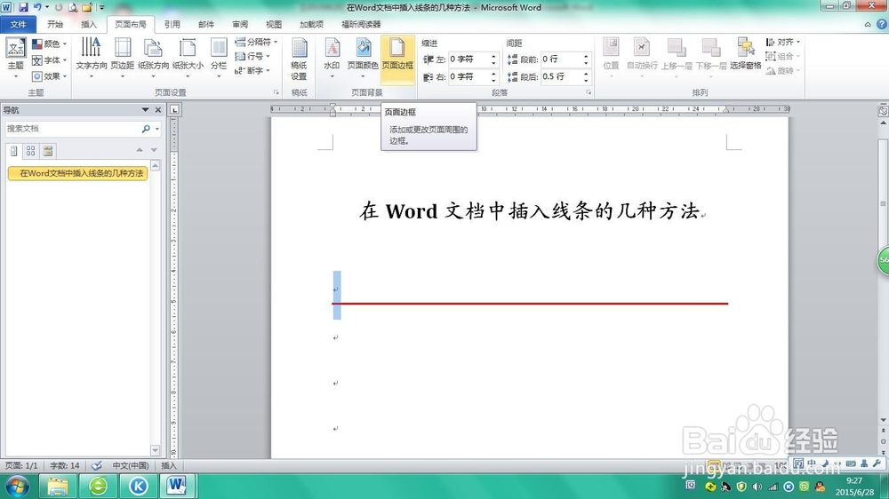Image resolution: width=889 pixels, height=499 pixels.
Task: Click word count 字数: 14 in status bar
Action: click(x=65, y=465)
